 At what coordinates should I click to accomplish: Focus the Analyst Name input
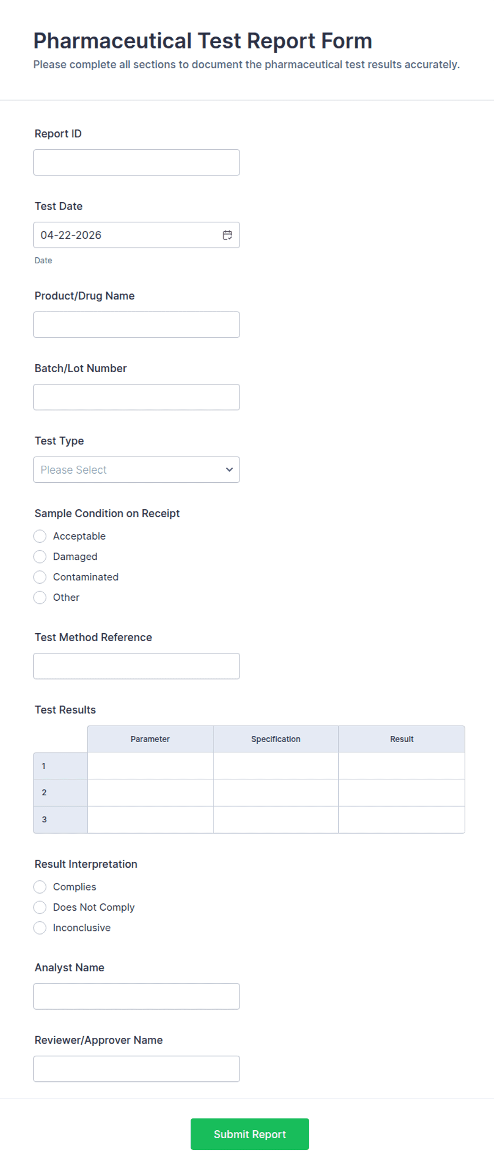(x=137, y=996)
